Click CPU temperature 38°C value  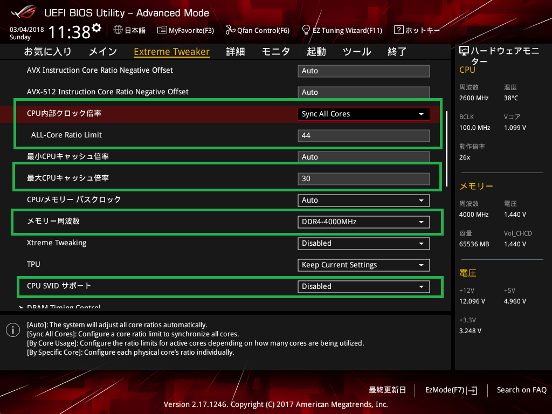[x=511, y=98]
